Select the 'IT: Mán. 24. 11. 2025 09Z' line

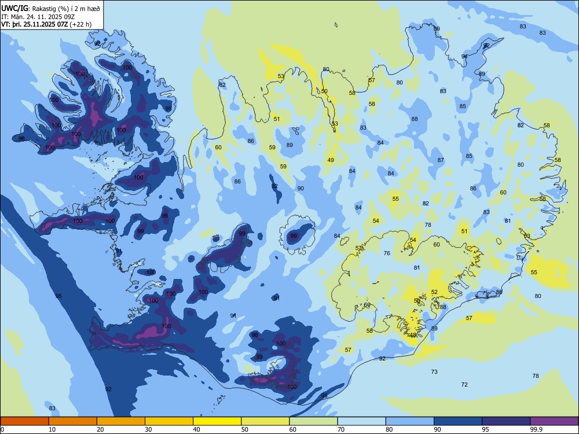click(x=38, y=17)
